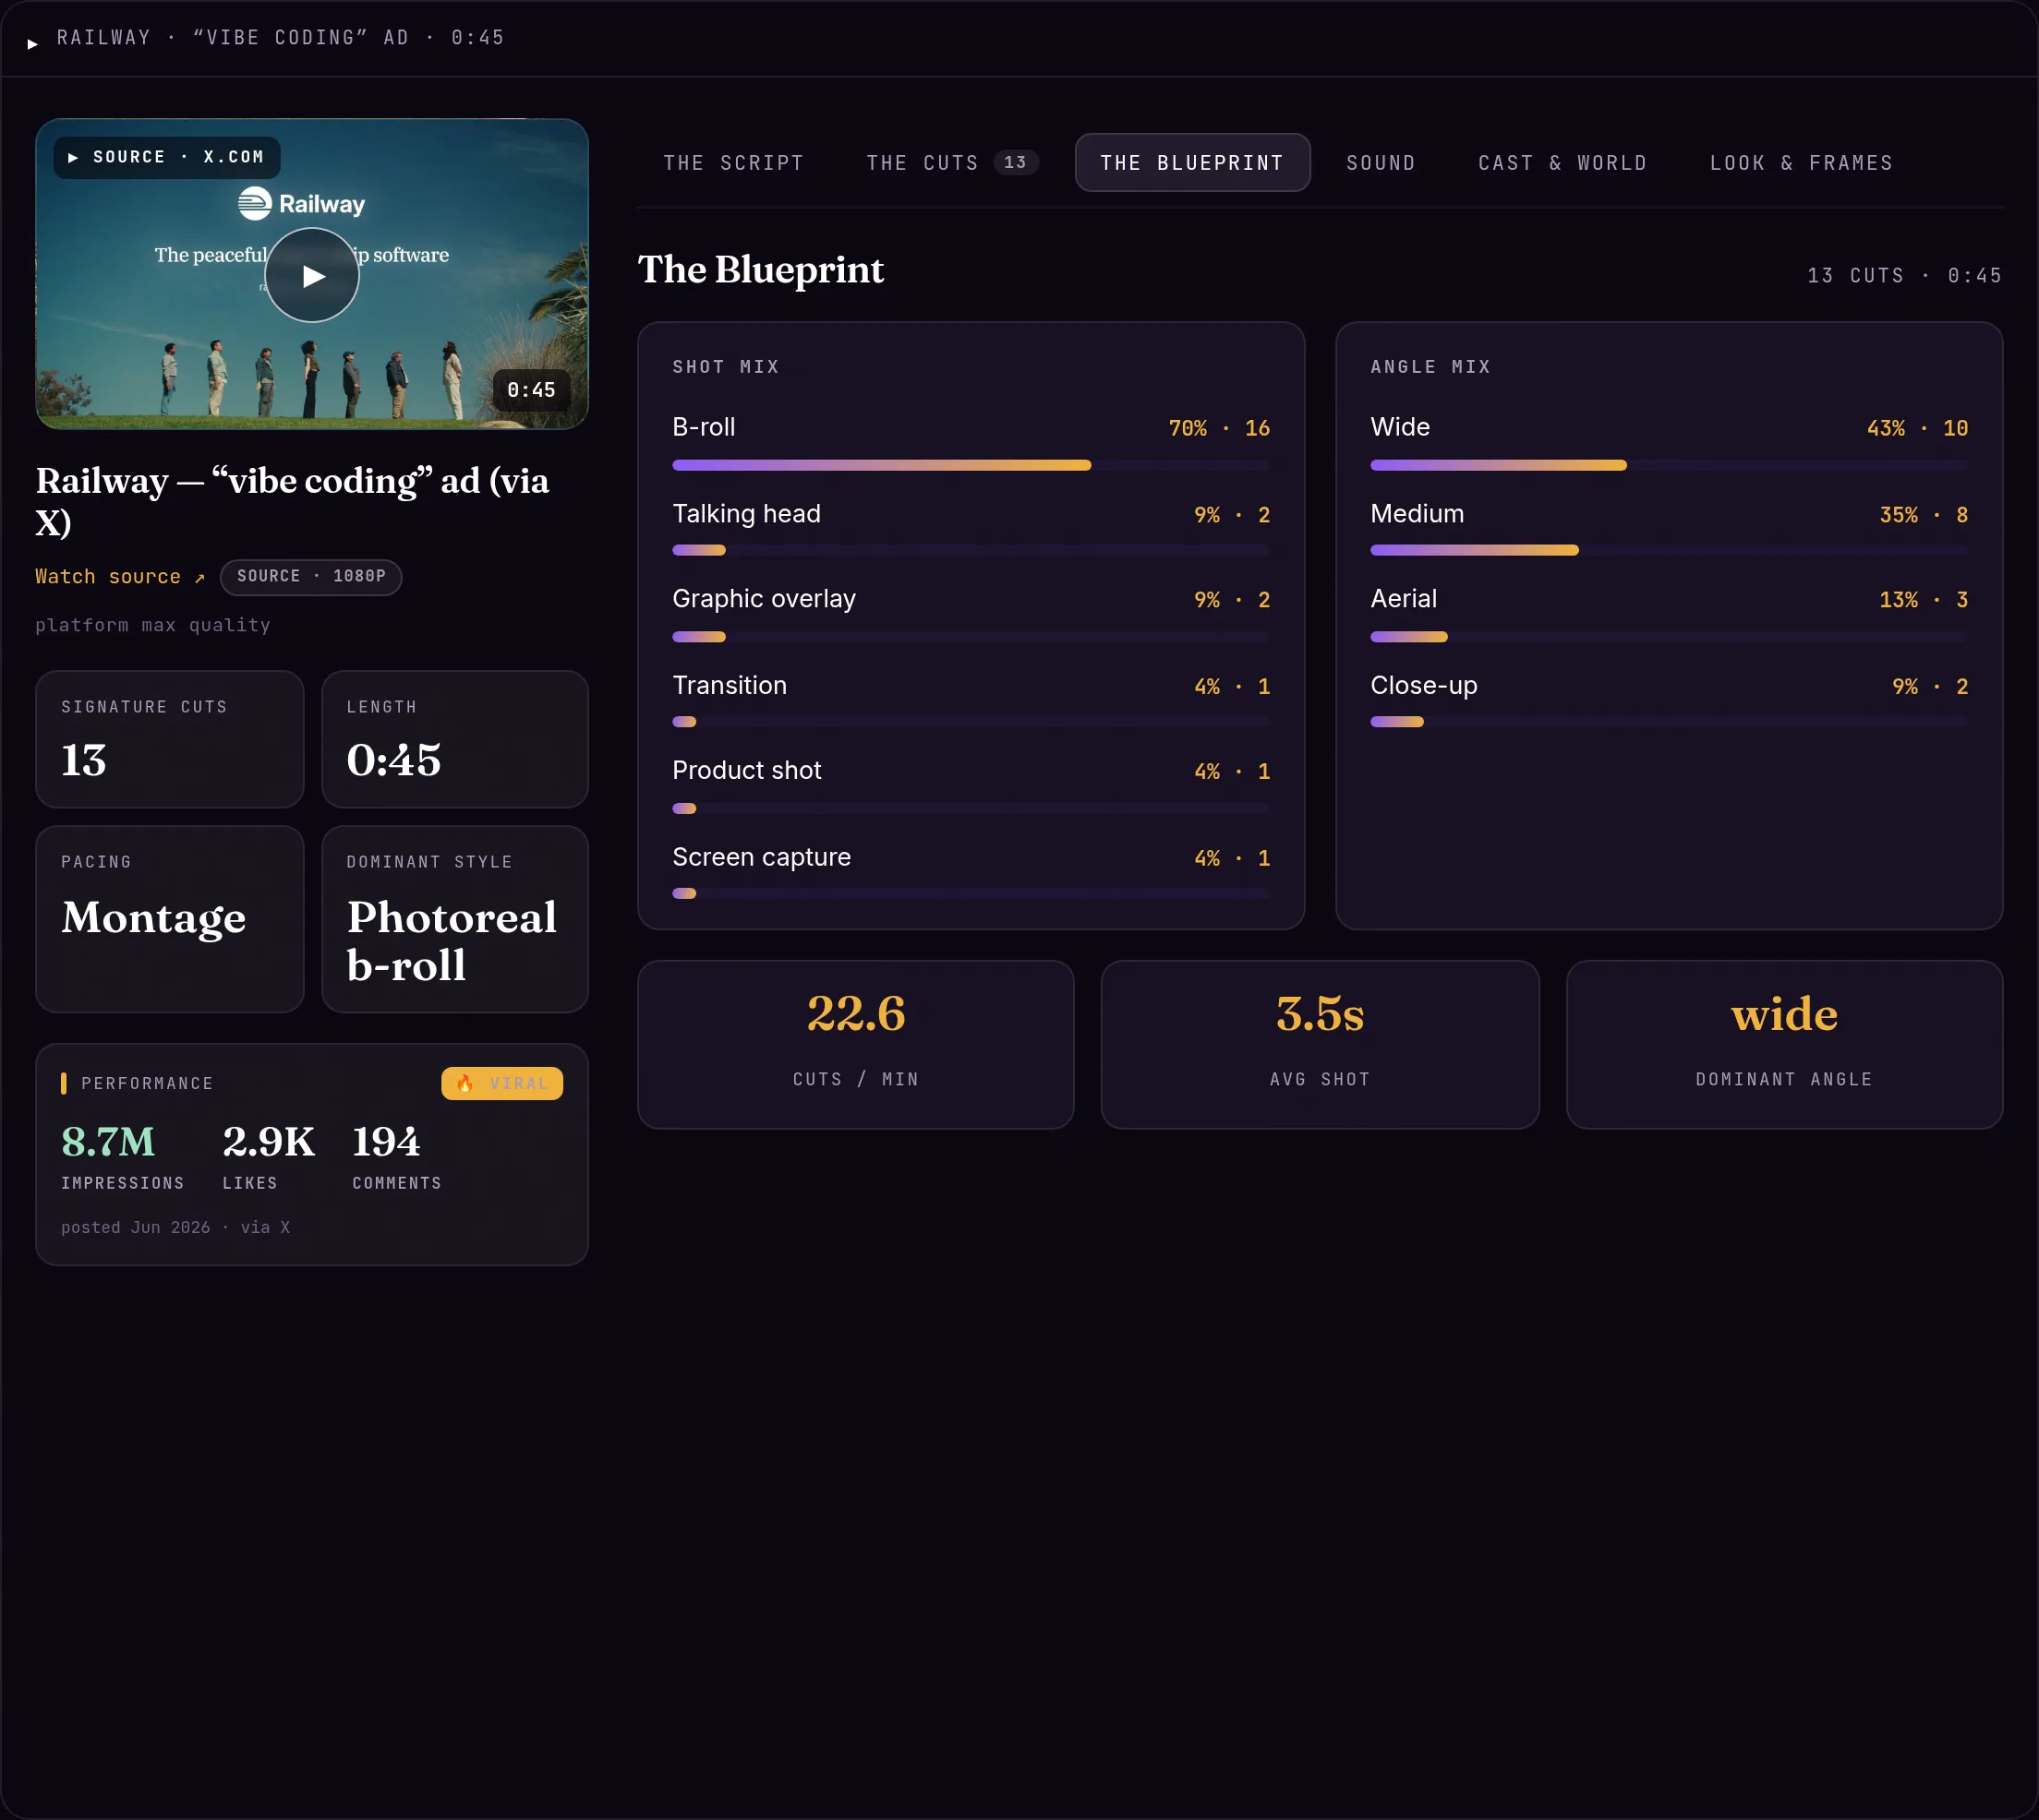Open the Look & Frames tab
This screenshot has height=1820, width=2039.
point(1801,162)
